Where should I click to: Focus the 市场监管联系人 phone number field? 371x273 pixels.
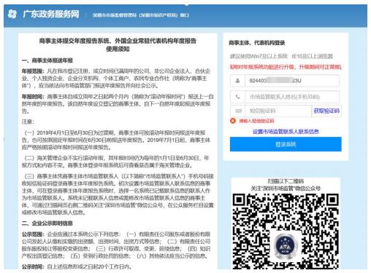285,97
